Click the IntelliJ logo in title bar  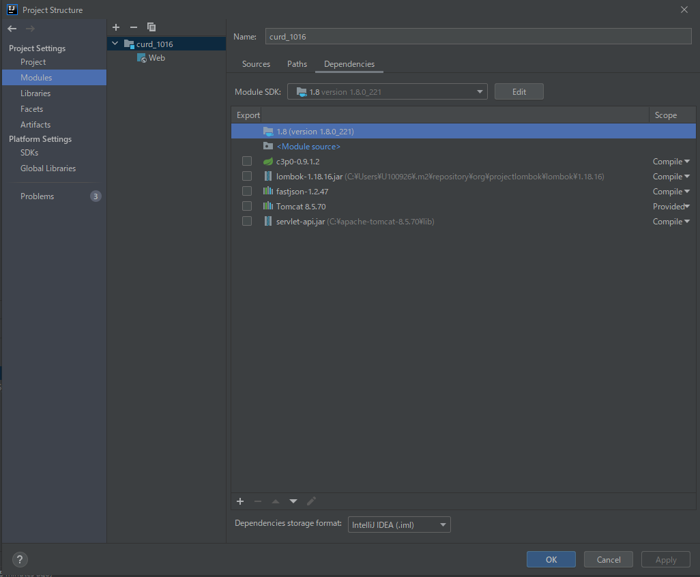pyautogui.click(x=12, y=10)
